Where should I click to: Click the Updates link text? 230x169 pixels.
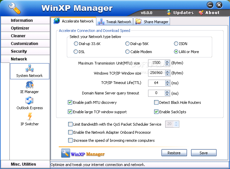(183, 13)
